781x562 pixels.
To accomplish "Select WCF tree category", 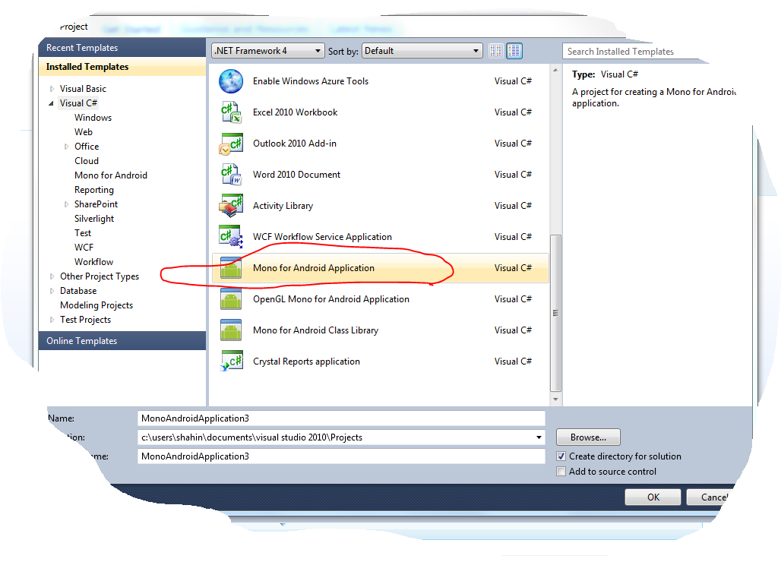I will (x=84, y=248).
